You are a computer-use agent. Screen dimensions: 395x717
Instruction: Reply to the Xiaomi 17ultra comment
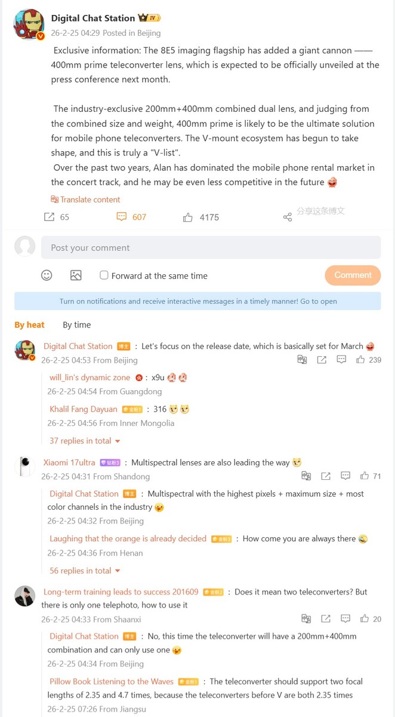(345, 476)
